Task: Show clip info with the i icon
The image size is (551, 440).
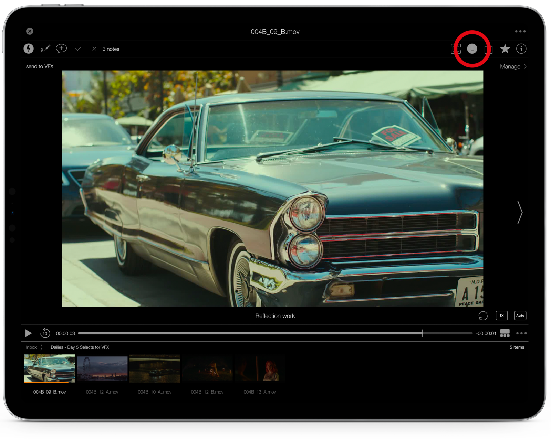Action: pos(521,49)
